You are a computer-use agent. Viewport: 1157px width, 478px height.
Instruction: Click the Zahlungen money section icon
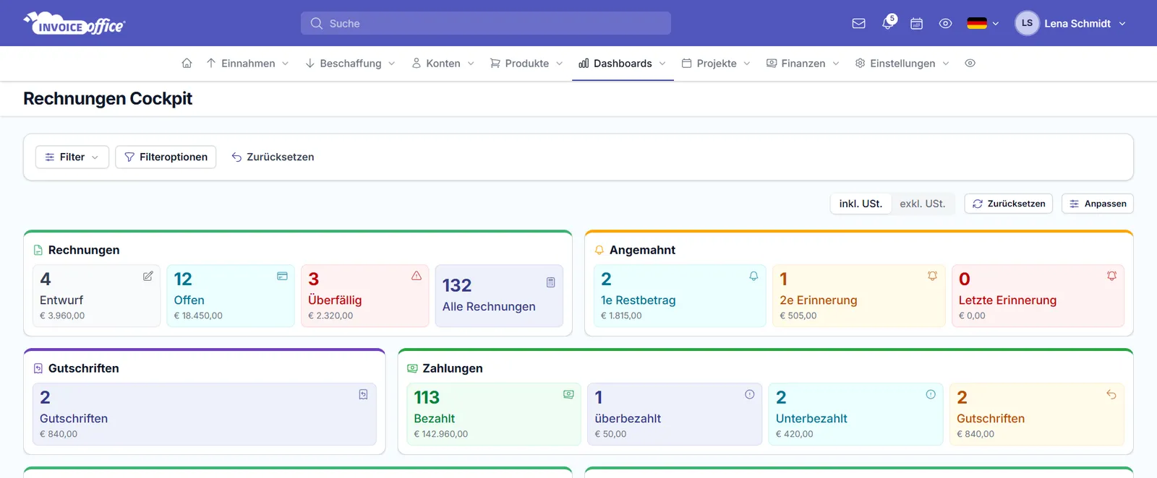tap(412, 368)
